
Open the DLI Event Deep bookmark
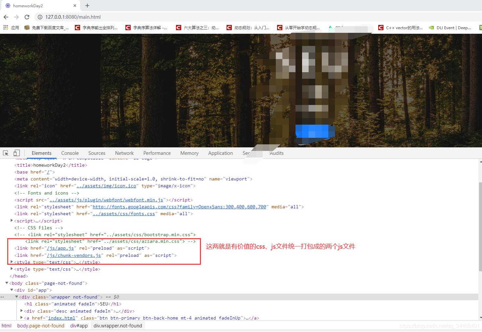click(x=450, y=28)
